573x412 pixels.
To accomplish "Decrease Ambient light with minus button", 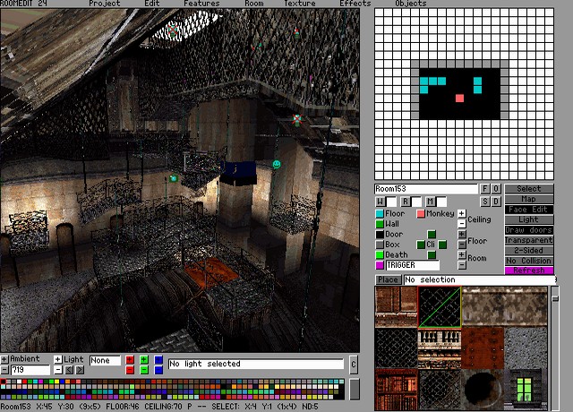I will 4,369.
